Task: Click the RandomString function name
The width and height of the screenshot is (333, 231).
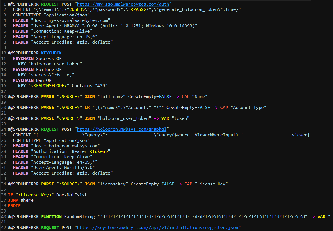Action: pyautogui.click(x=79, y=217)
